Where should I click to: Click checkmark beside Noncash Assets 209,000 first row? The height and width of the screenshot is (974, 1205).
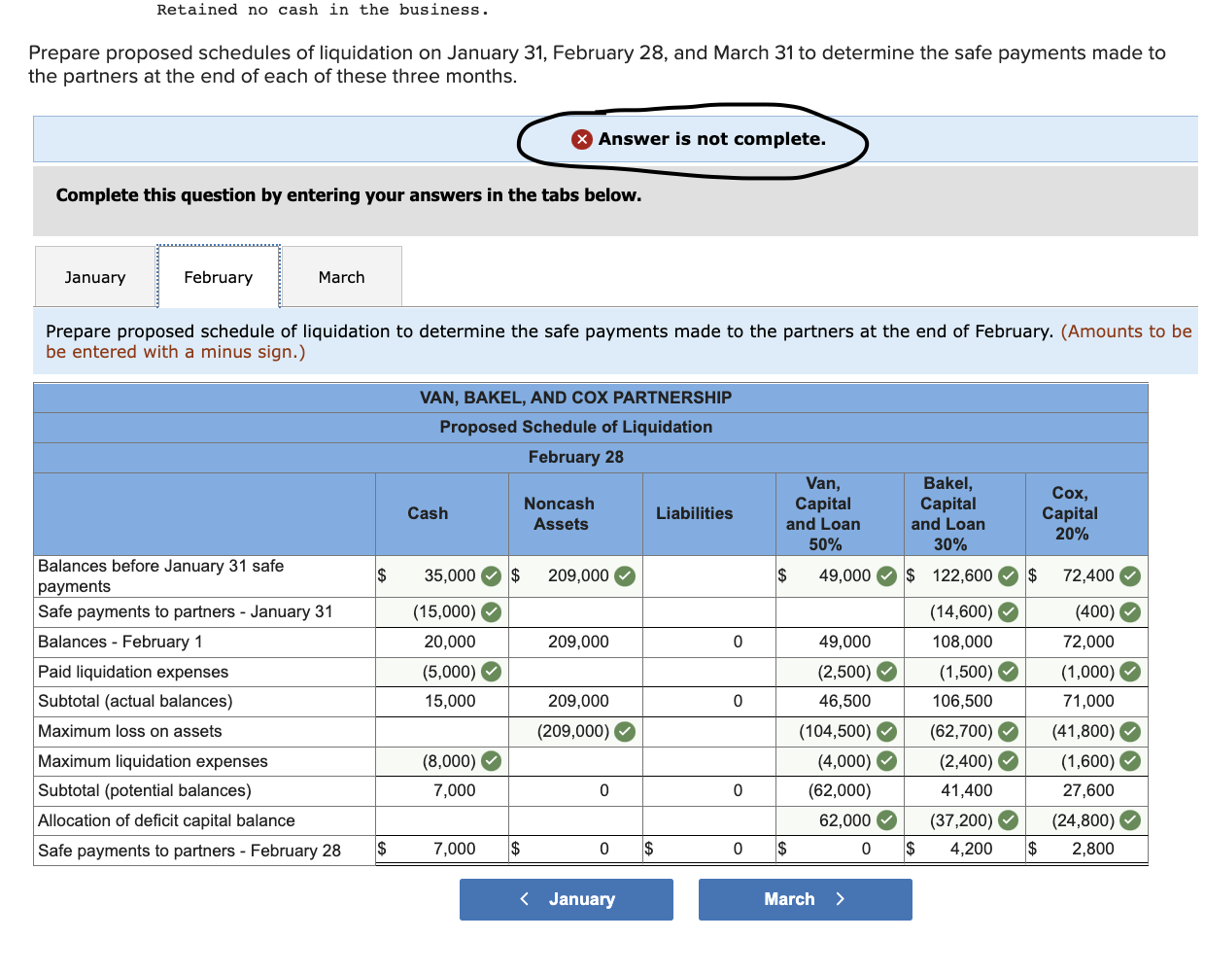[x=625, y=575]
